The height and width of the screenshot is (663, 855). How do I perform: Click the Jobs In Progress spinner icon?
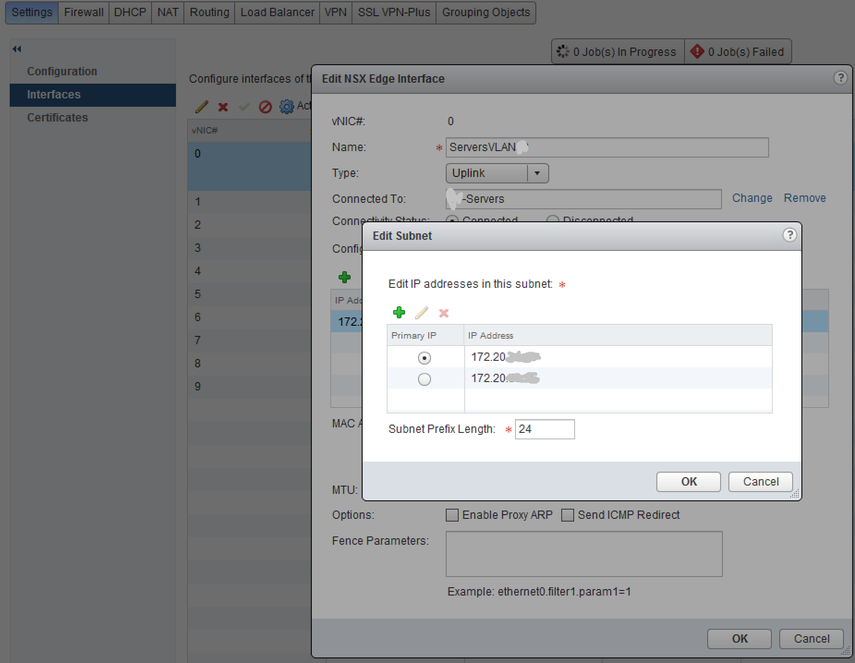[x=563, y=51]
